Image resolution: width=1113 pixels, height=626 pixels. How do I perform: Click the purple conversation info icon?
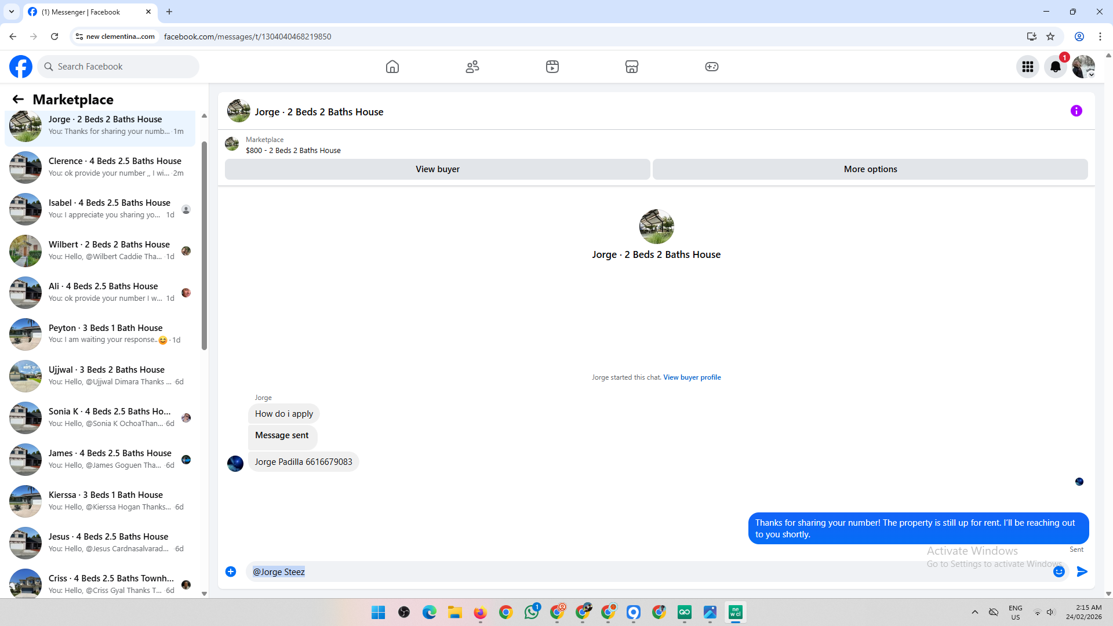point(1076,111)
